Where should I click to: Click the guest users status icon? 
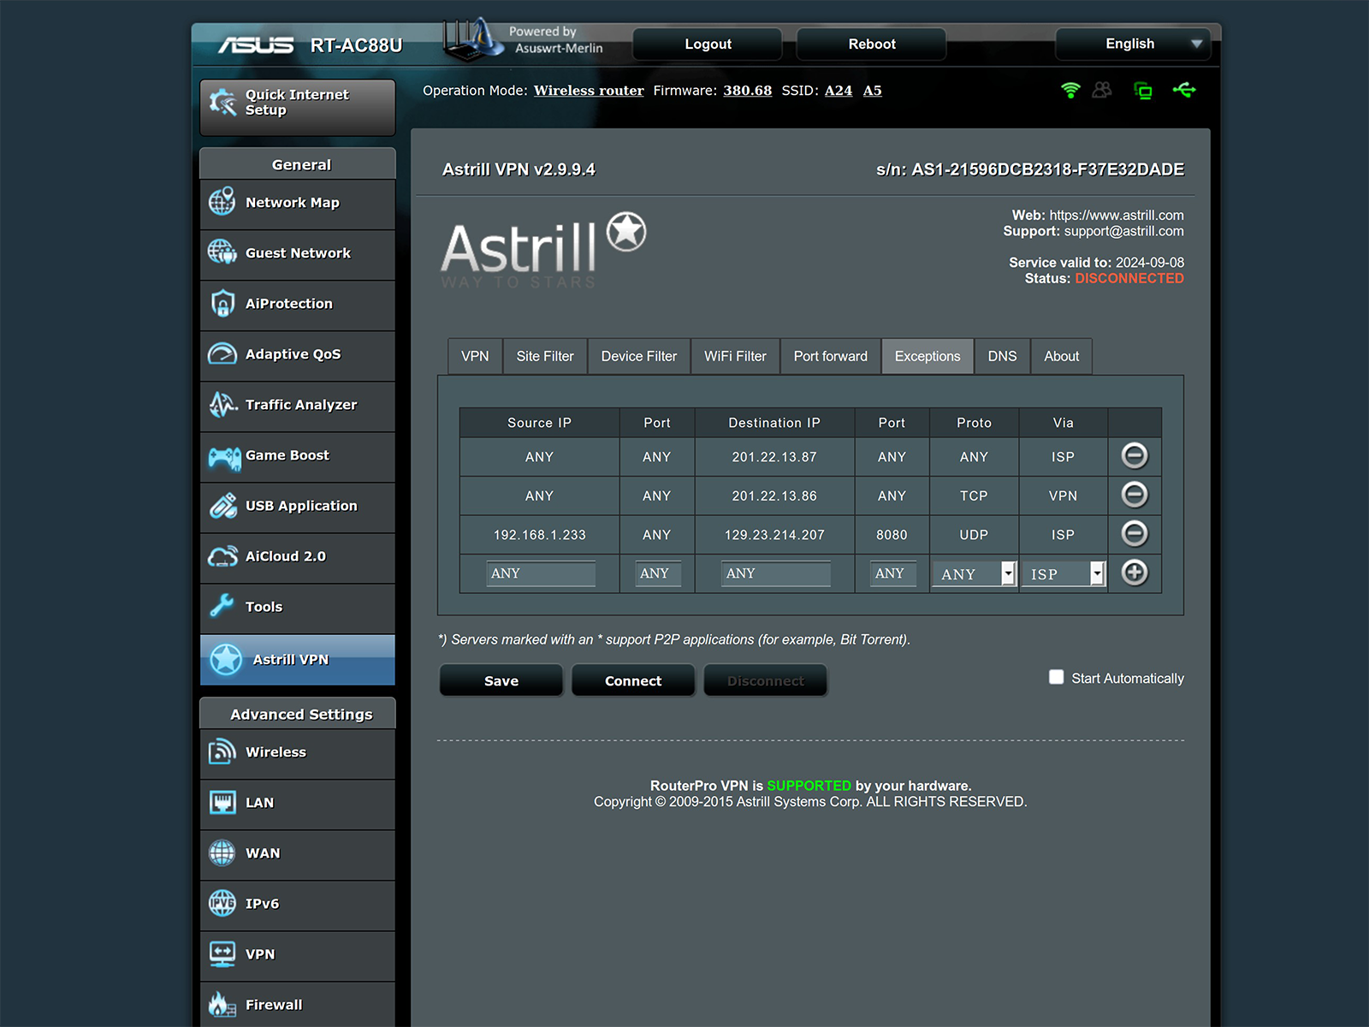click(x=1102, y=90)
